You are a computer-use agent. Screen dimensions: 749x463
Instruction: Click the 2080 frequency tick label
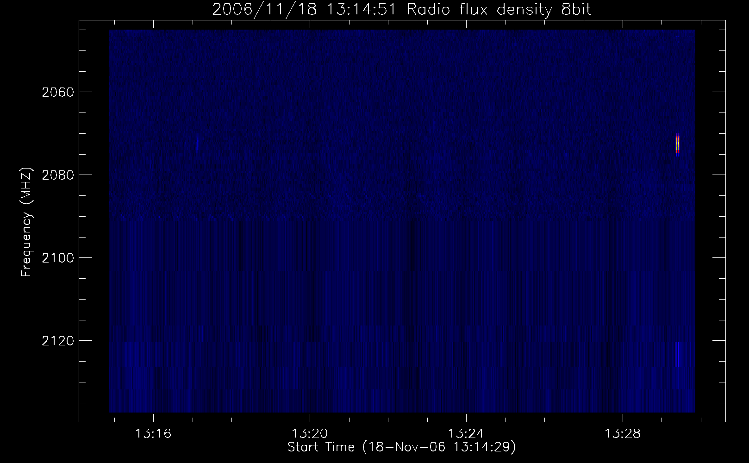tap(58, 175)
